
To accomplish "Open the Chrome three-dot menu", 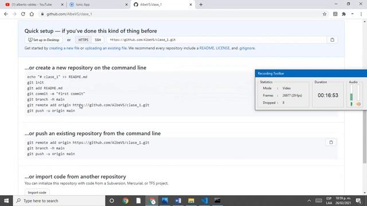I will click(361, 14).
